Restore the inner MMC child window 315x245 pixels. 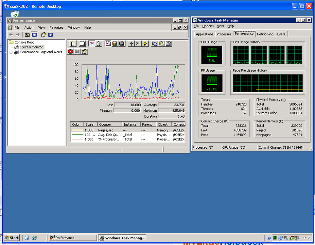click(180, 27)
